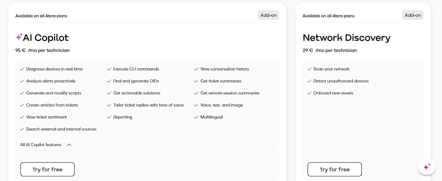442x181 pixels.
Task: Select Get ticket summaries feature text
Action: (x=221, y=81)
